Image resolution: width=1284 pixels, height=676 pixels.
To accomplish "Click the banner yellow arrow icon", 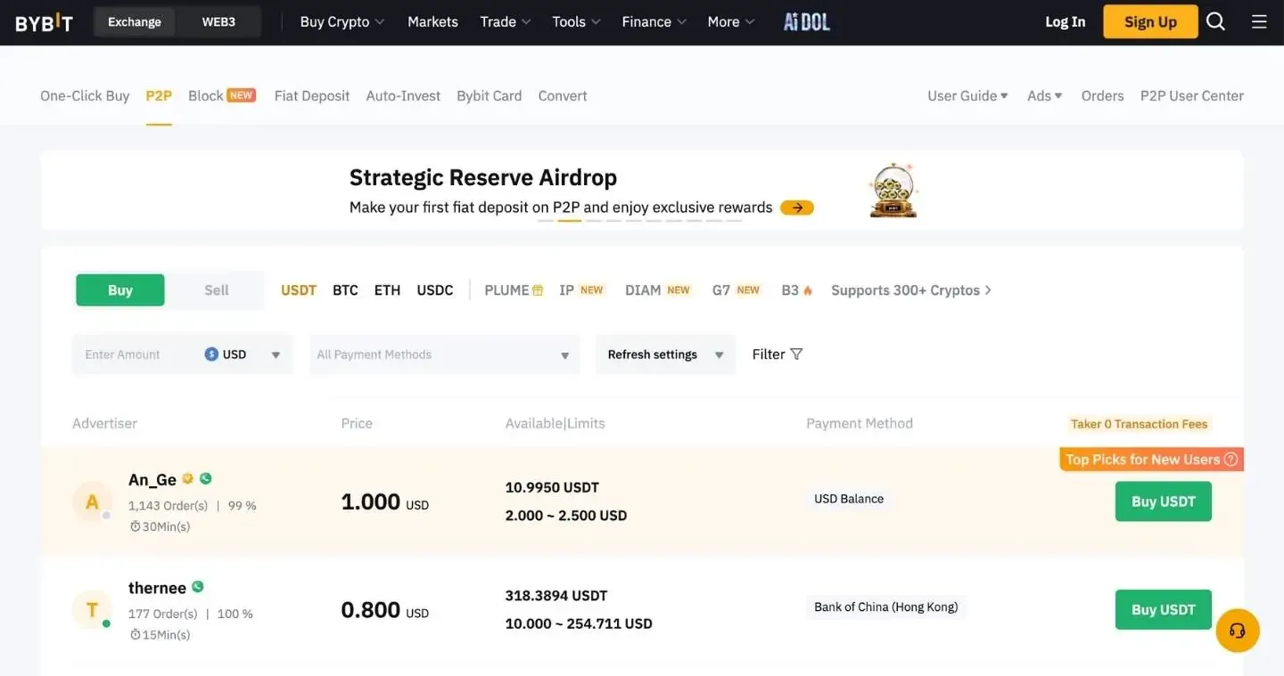I will point(796,208).
